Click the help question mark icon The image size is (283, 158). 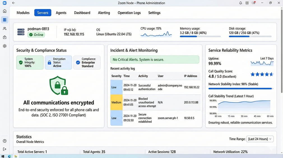pyautogui.click(x=4, y=141)
